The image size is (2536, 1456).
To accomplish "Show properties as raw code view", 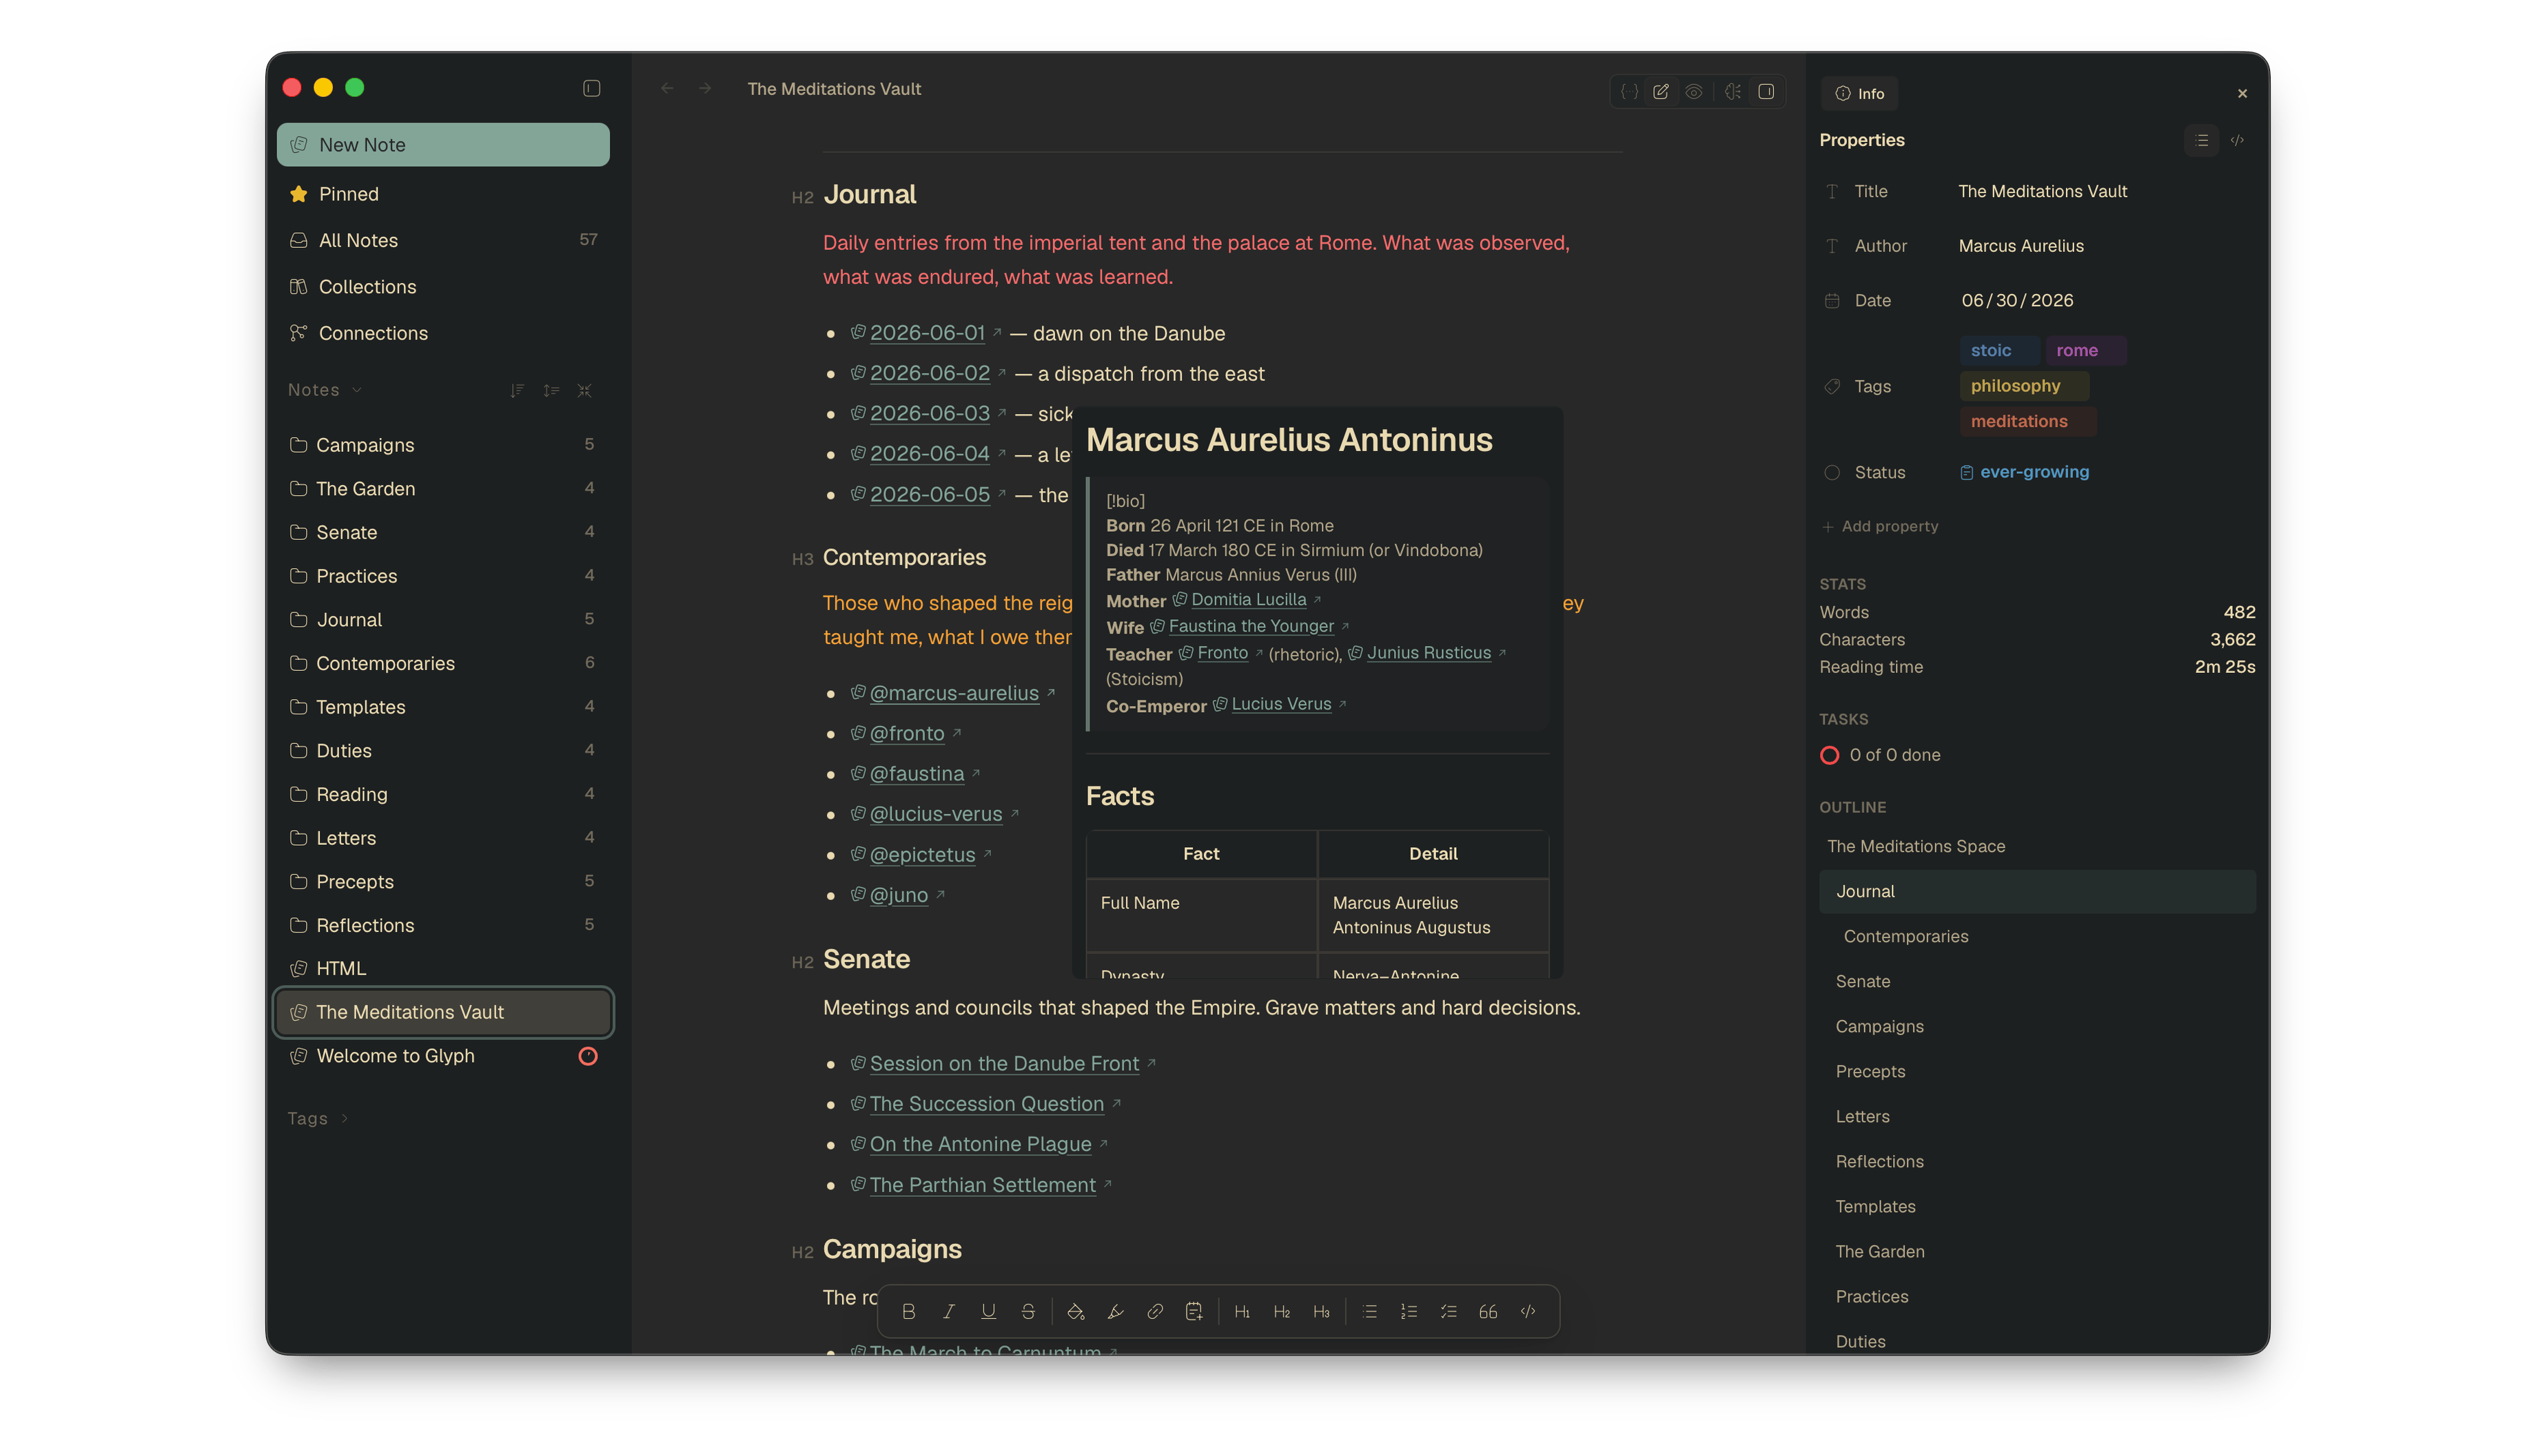I will 2238,140.
